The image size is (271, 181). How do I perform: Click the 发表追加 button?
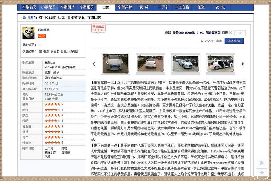[235, 40]
